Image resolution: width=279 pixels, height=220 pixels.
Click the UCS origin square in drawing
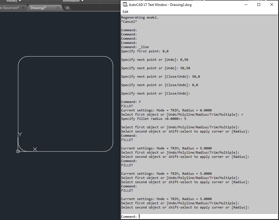click(x=18, y=151)
